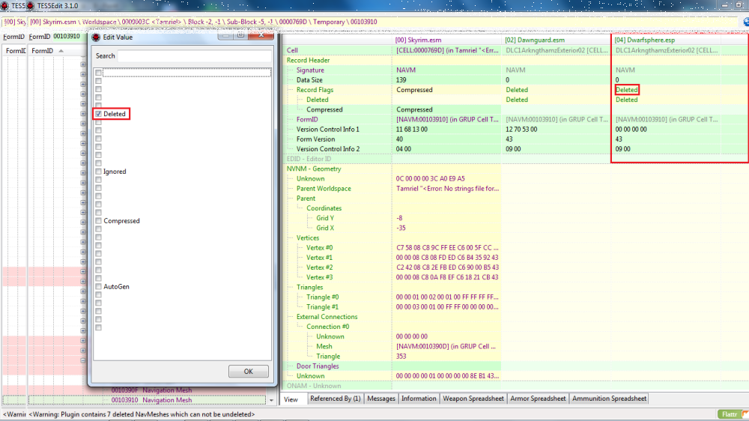Collapse the Coordinates node

click(300, 208)
